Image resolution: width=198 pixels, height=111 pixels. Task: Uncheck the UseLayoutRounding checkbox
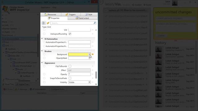tap(70, 34)
